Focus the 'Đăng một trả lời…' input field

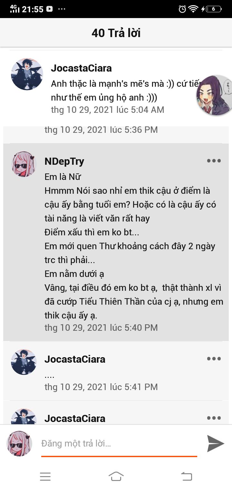pyautogui.click(x=119, y=444)
